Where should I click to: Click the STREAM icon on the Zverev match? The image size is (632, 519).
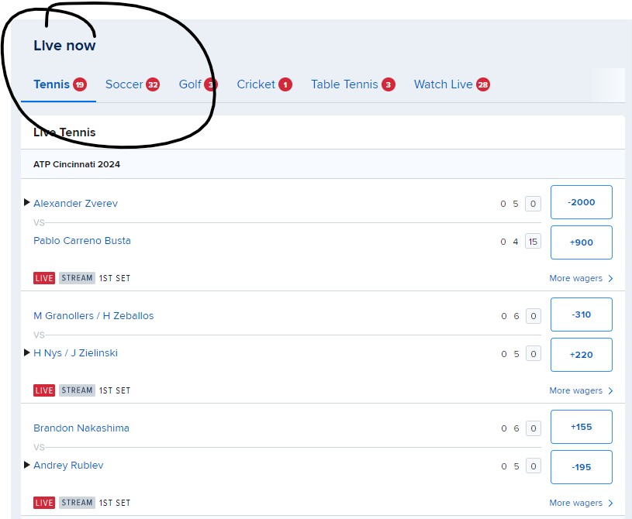coord(76,278)
